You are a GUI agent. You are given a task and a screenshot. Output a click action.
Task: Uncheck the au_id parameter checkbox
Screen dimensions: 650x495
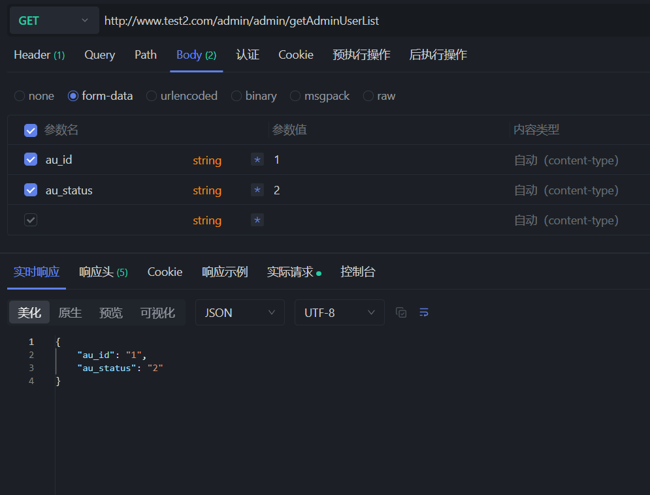(x=31, y=159)
